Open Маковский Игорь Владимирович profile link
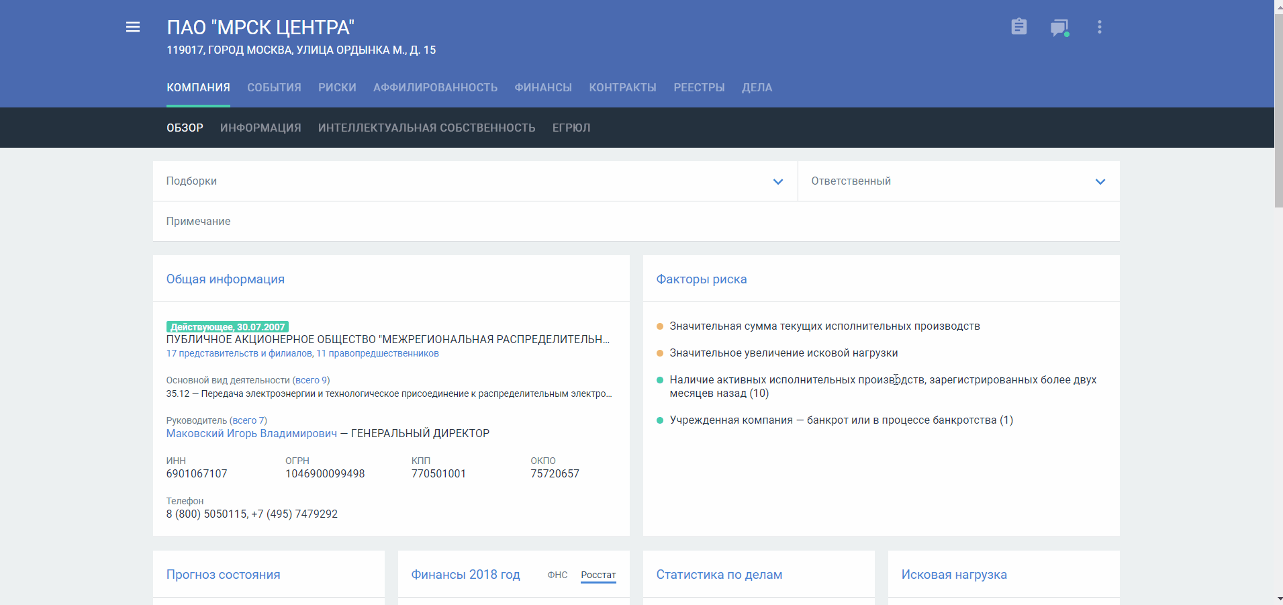The image size is (1283, 605). coord(252,434)
